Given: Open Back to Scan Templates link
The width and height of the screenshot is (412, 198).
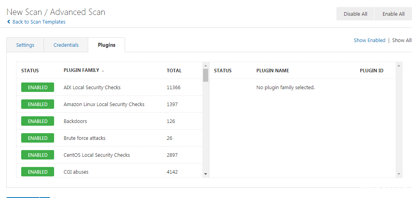Looking at the screenshot, I should [39, 22].
